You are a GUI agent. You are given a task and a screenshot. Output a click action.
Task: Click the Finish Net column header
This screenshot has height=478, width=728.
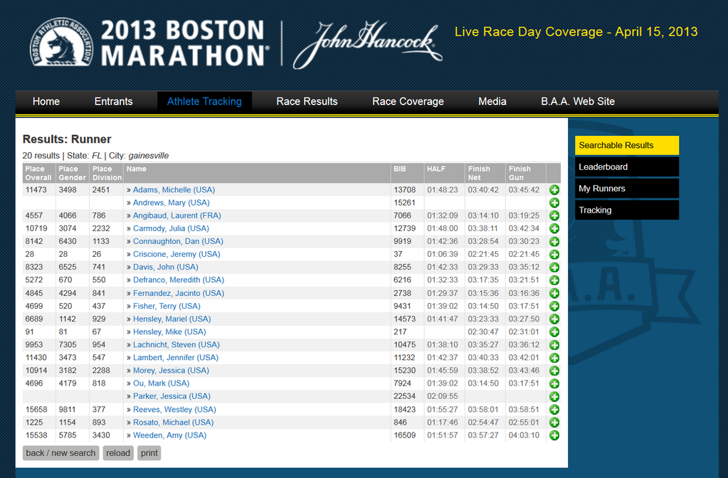coord(485,173)
